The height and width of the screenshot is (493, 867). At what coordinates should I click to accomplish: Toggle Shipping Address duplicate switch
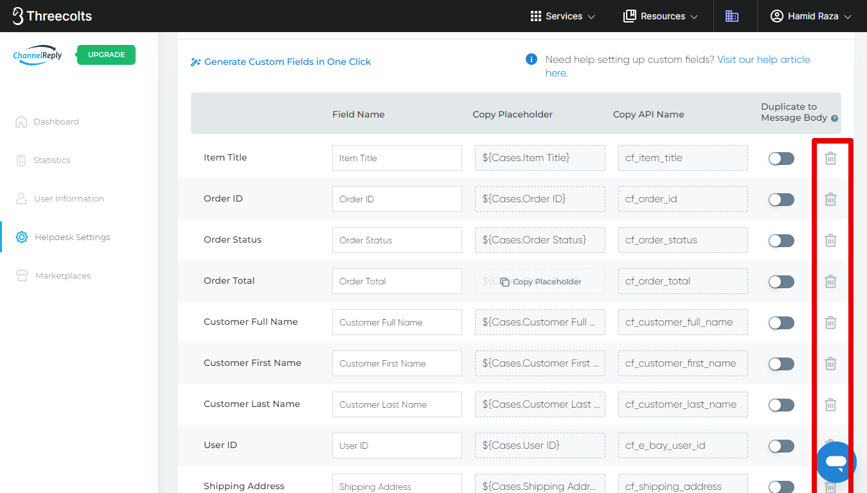pyautogui.click(x=782, y=487)
